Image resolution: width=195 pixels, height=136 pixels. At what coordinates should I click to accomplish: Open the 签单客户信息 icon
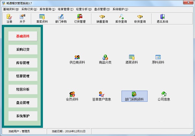point(102,96)
